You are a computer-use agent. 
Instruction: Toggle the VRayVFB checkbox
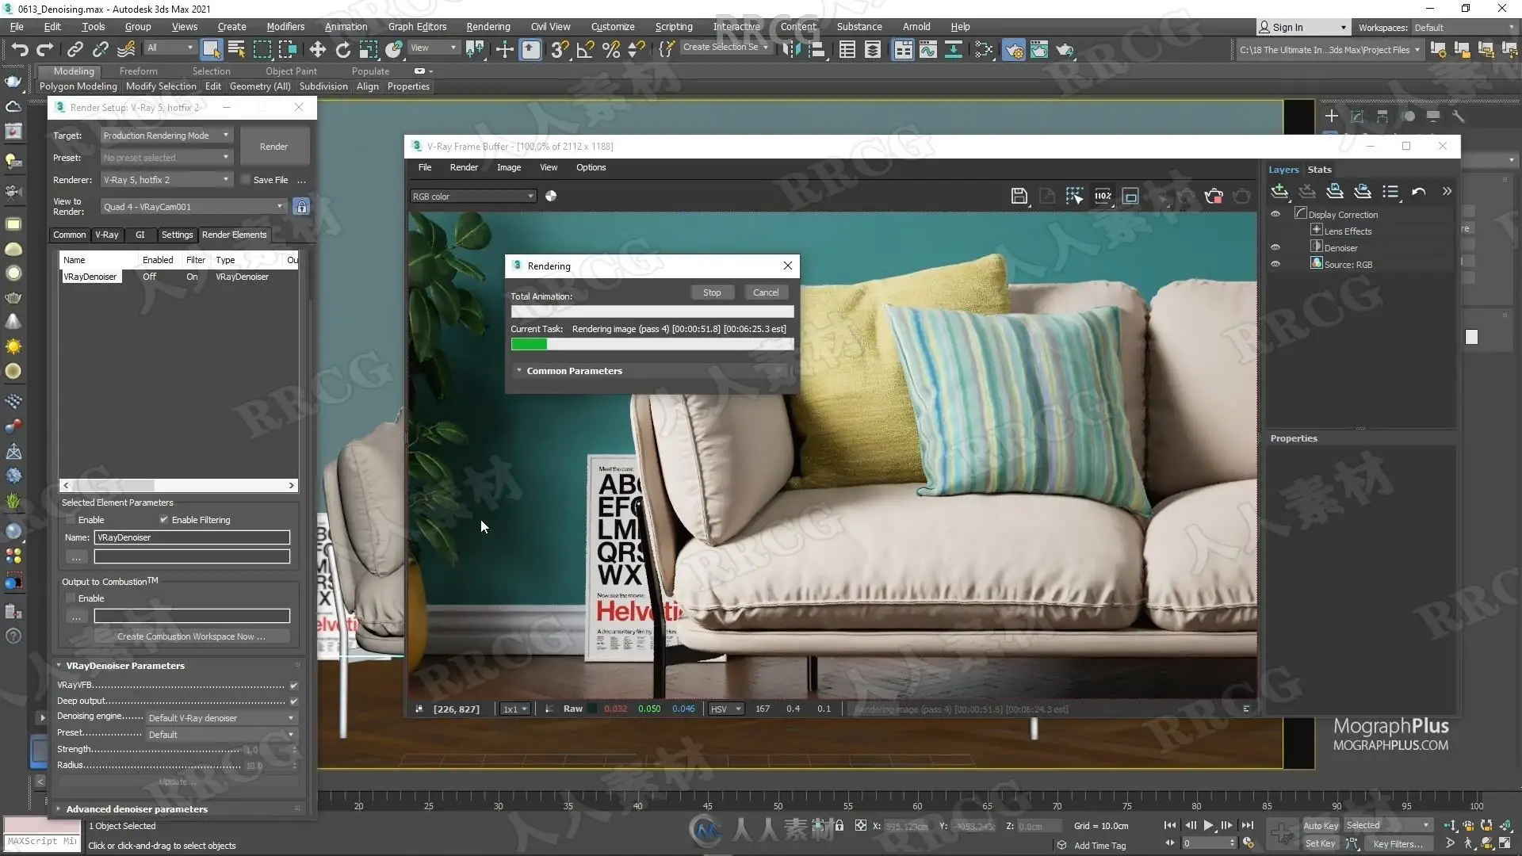click(x=294, y=685)
